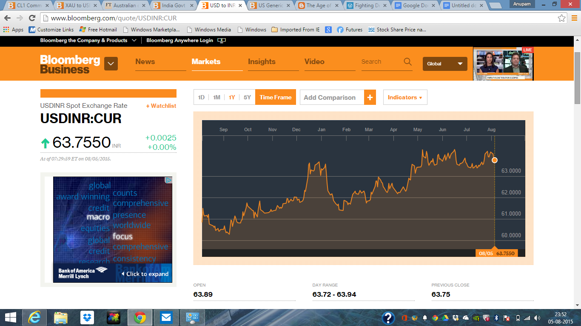Click the orange plus add-comparison button
The height and width of the screenshot is (326, 581).
[x=370, y=97]
